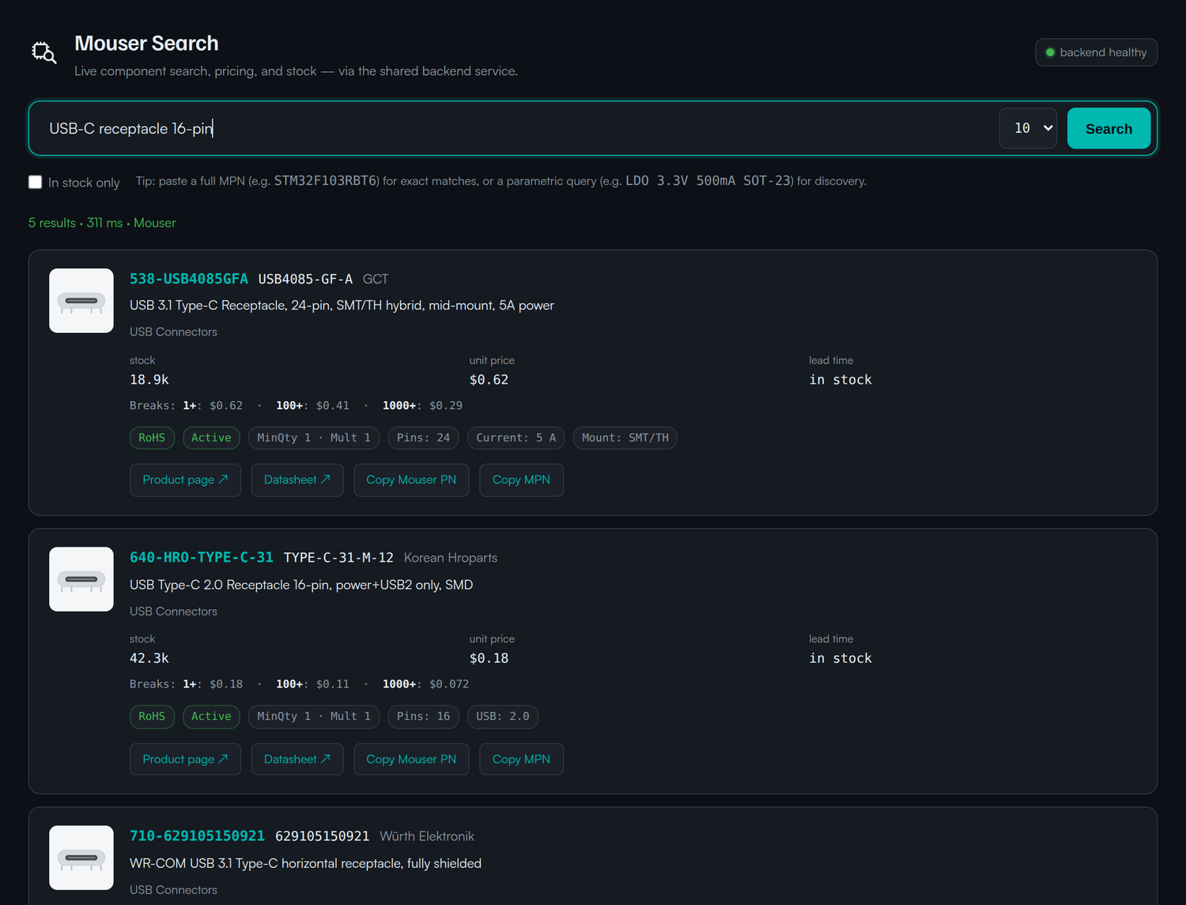Click Mouser part number 538-USB4085GFA
This screenshot has width=1186, height=905.
tap(189, 279)
